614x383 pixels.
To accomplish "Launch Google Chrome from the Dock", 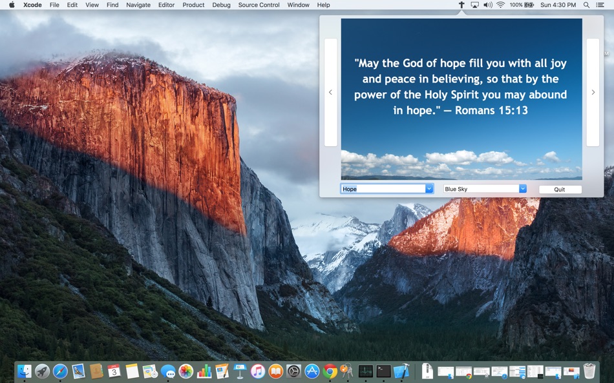I will [330, 371].
